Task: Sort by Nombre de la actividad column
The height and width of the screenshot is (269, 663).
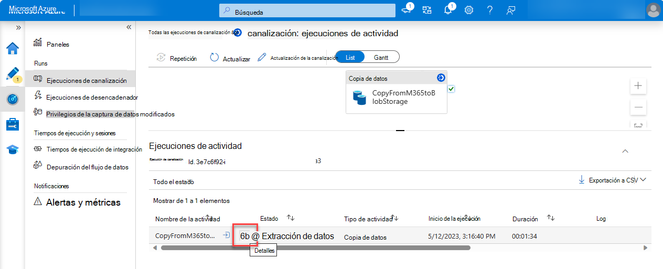Action: 187,219
